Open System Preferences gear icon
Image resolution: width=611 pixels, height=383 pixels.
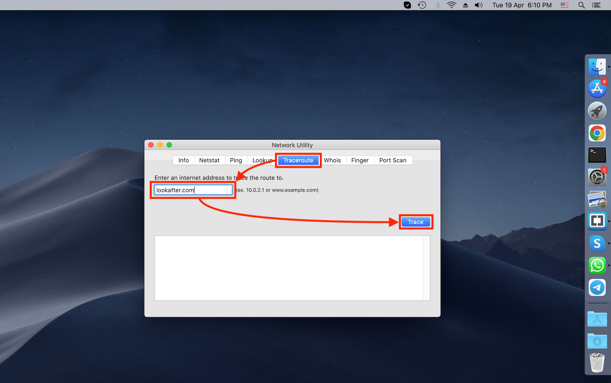pos(597,177)
